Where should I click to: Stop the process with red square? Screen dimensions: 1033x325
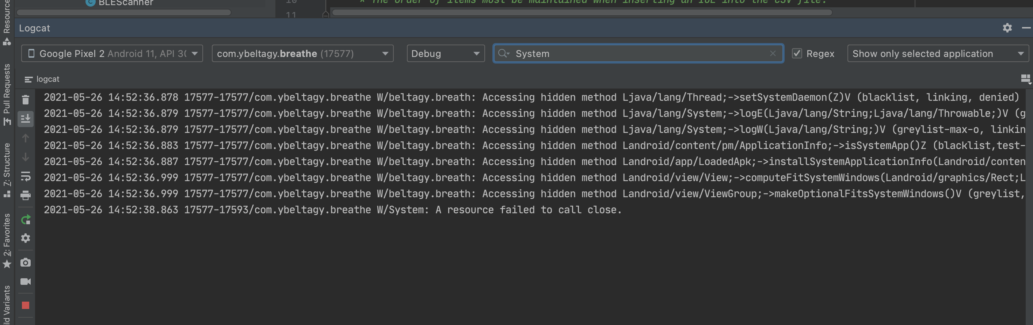tap(26, 305)
